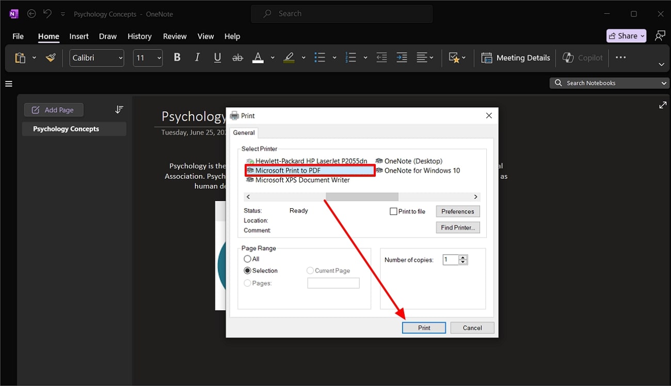Open printer Preferences
Screen dimensions: 671x386
[458, 211]
